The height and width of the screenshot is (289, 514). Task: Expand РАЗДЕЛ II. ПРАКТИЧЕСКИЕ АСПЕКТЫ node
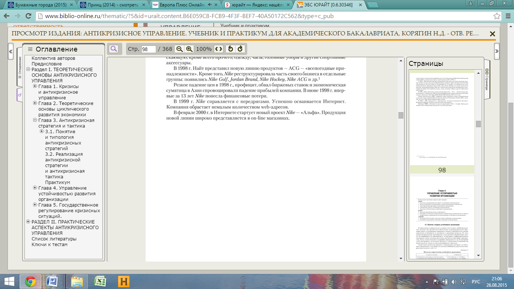point(28,222)
